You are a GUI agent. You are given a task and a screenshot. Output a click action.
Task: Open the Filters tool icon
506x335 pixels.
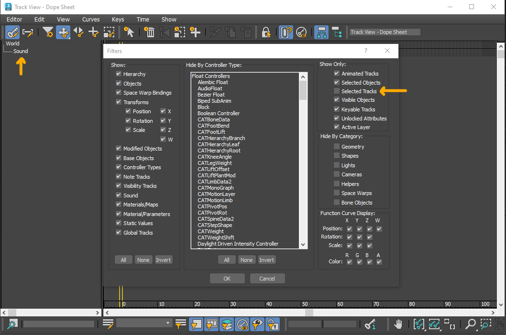(48, 32)
